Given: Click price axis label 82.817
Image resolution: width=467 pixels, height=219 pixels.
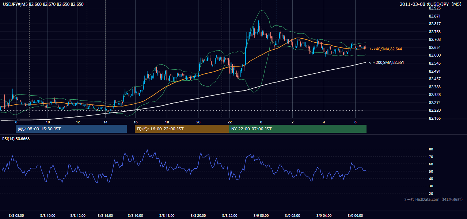Looking at the screenshot, I should tap(435, 24).
